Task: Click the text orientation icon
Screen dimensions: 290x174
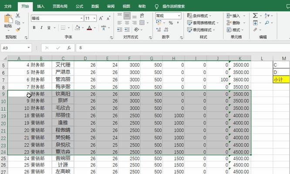Action: point(136,30)
